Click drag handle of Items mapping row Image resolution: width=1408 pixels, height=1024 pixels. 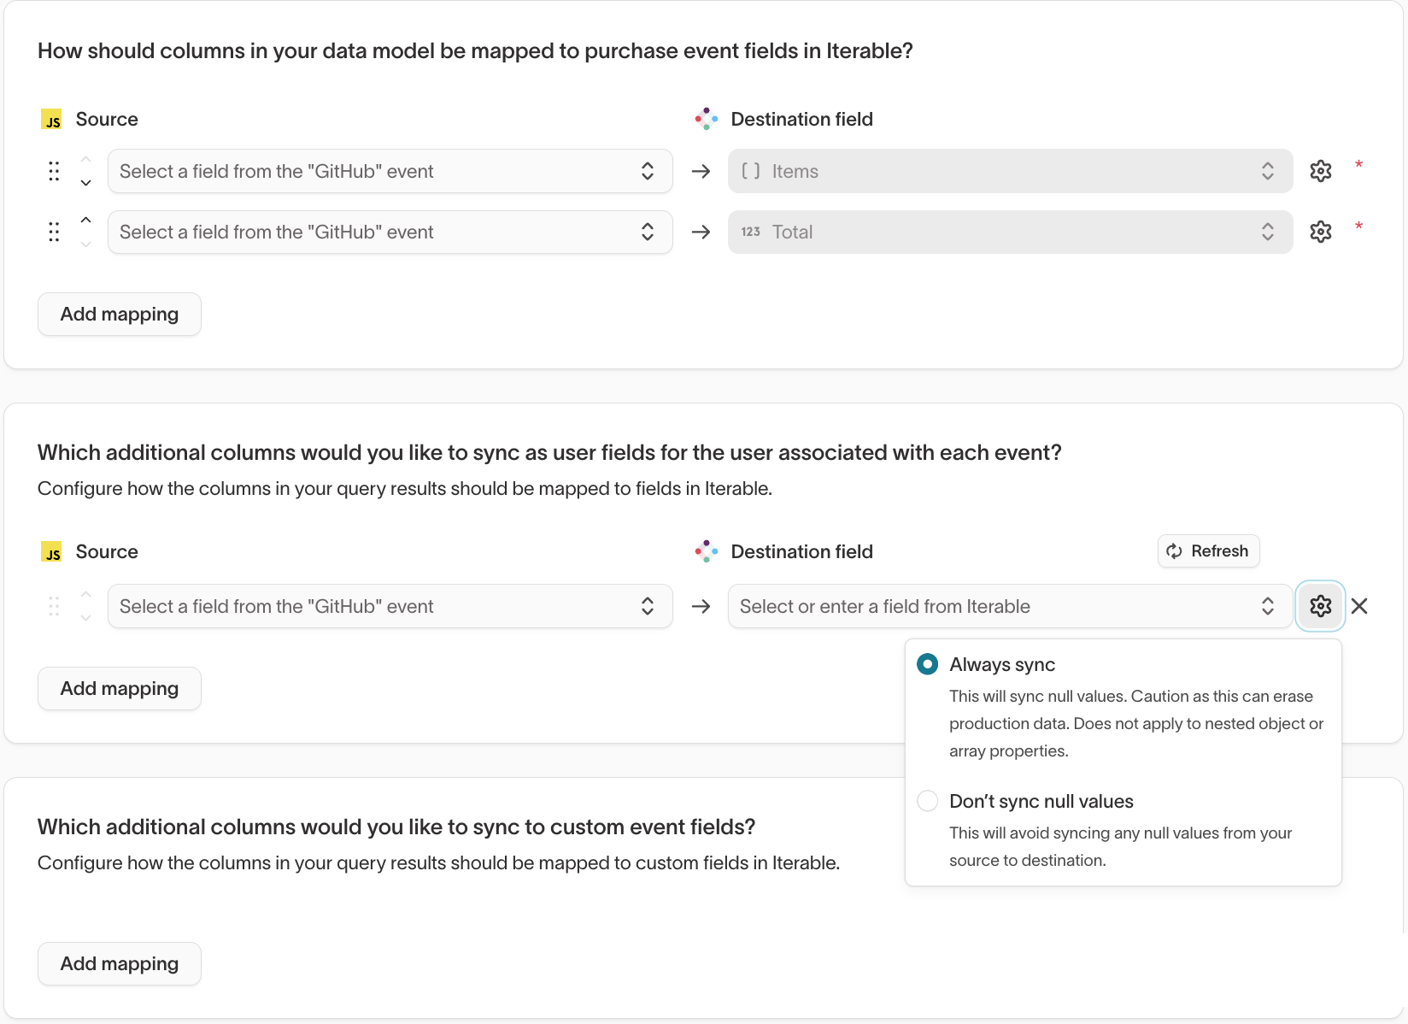click(x=54, y=171)
